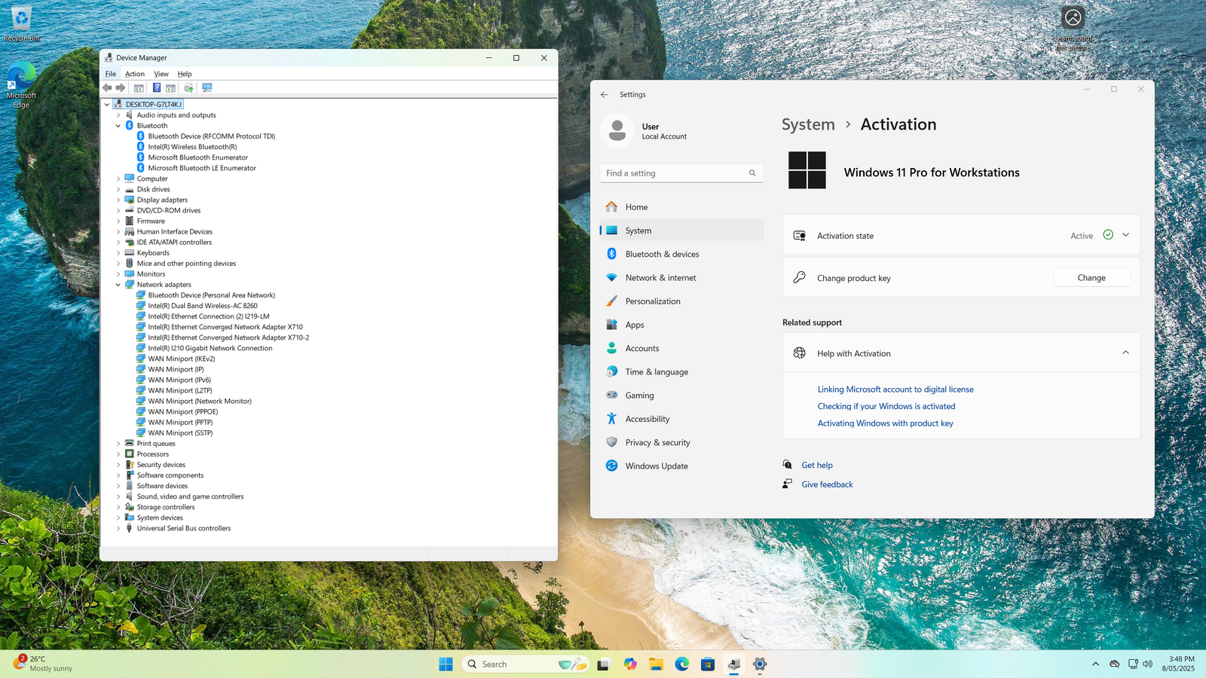Click the back arrow in Settings window
Viewport: 1206px width, 678px height.
click(605, 95)
